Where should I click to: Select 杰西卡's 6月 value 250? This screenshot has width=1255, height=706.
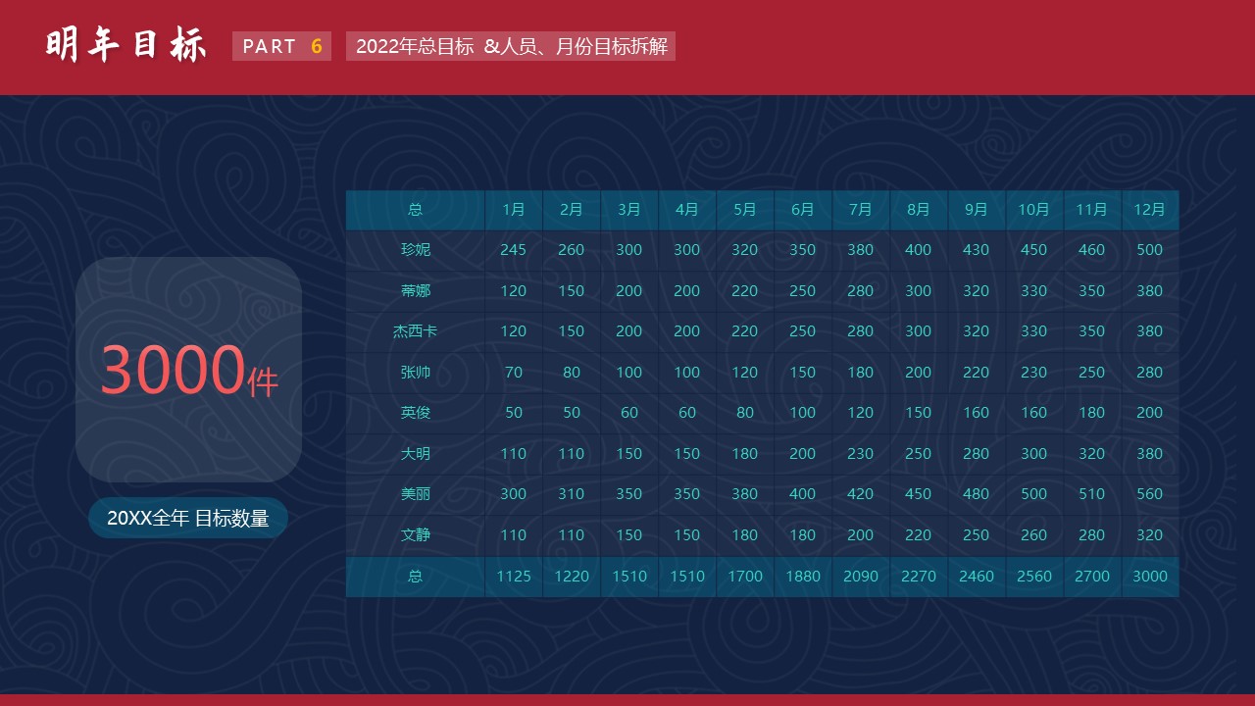click(803, 330)
